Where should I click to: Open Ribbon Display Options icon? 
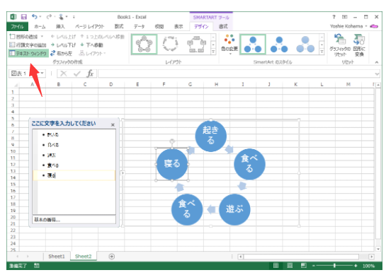pyautogui.click(x=344, y=17)
